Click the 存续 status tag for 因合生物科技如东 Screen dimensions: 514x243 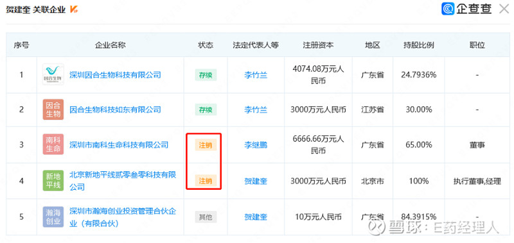(206, 110)
